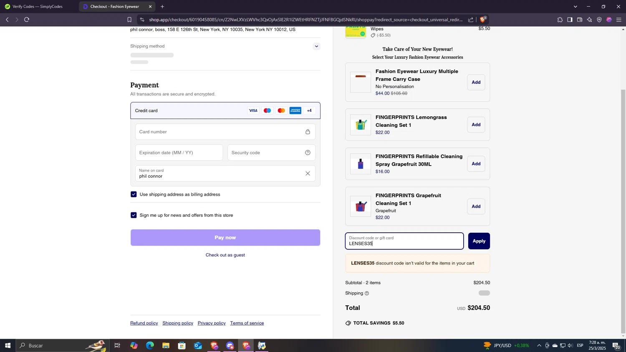This screenshot has height=352, width=626.
Task: Open the browser extensions puzzle icon
Action: pos(560,20)
